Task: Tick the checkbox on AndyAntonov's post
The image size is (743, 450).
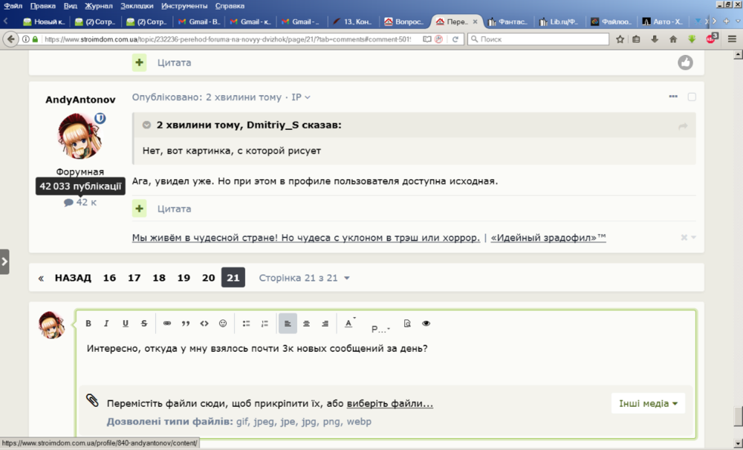Action: tap(692, 97)
